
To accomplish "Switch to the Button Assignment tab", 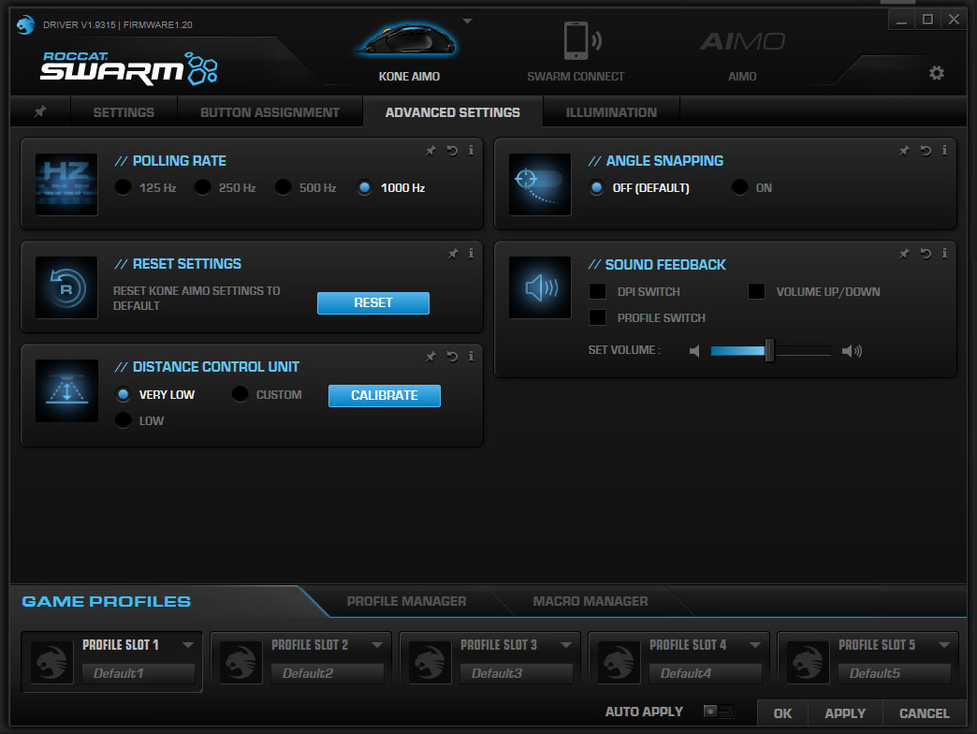I will point(270,112).
